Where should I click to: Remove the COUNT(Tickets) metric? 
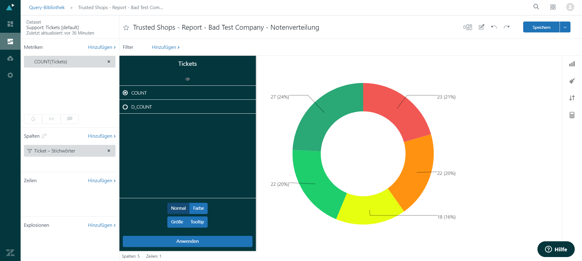click(109, 62)
